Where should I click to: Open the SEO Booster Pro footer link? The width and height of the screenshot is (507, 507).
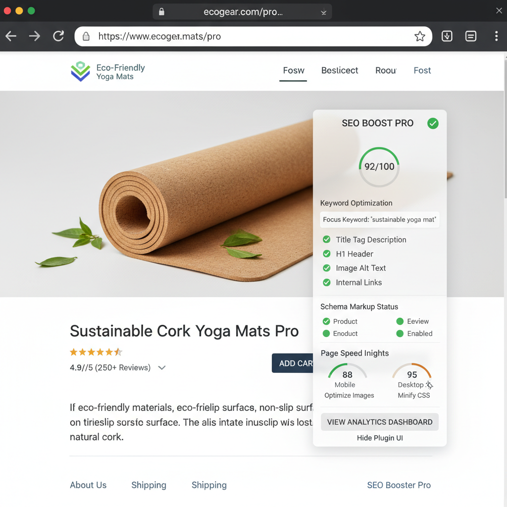(x=399, y=485)
